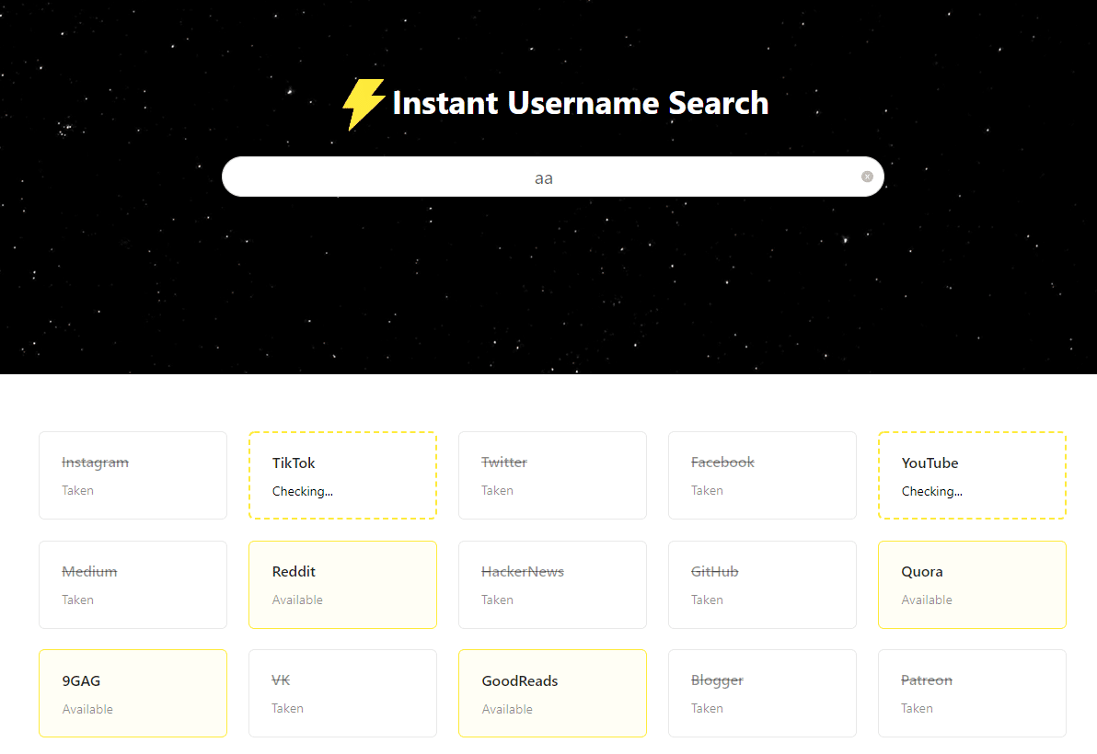The height and width of the screenshot is (754, 1097).
Task: Open the Instagram taken result card
Action: tap(133, 475)
